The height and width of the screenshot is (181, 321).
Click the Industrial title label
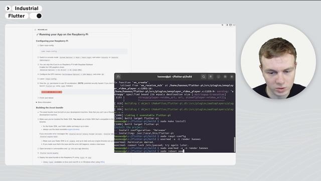click(27, 9)
